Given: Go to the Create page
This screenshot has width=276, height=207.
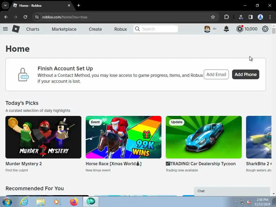Looking at the screenshot, I should [x=95, y=29].
